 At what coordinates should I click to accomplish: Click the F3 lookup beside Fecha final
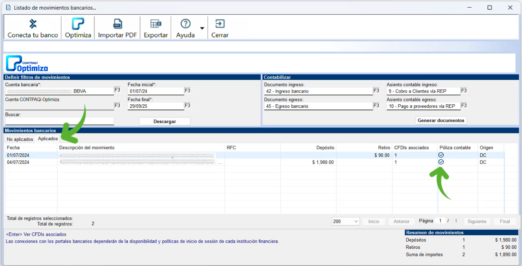[x=187, y=106]
